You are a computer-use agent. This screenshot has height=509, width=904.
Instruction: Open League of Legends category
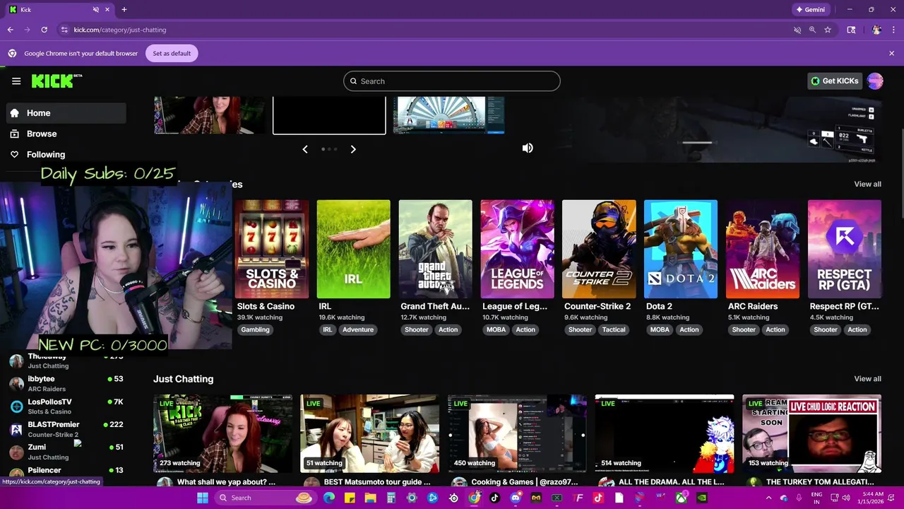(517, 249)
